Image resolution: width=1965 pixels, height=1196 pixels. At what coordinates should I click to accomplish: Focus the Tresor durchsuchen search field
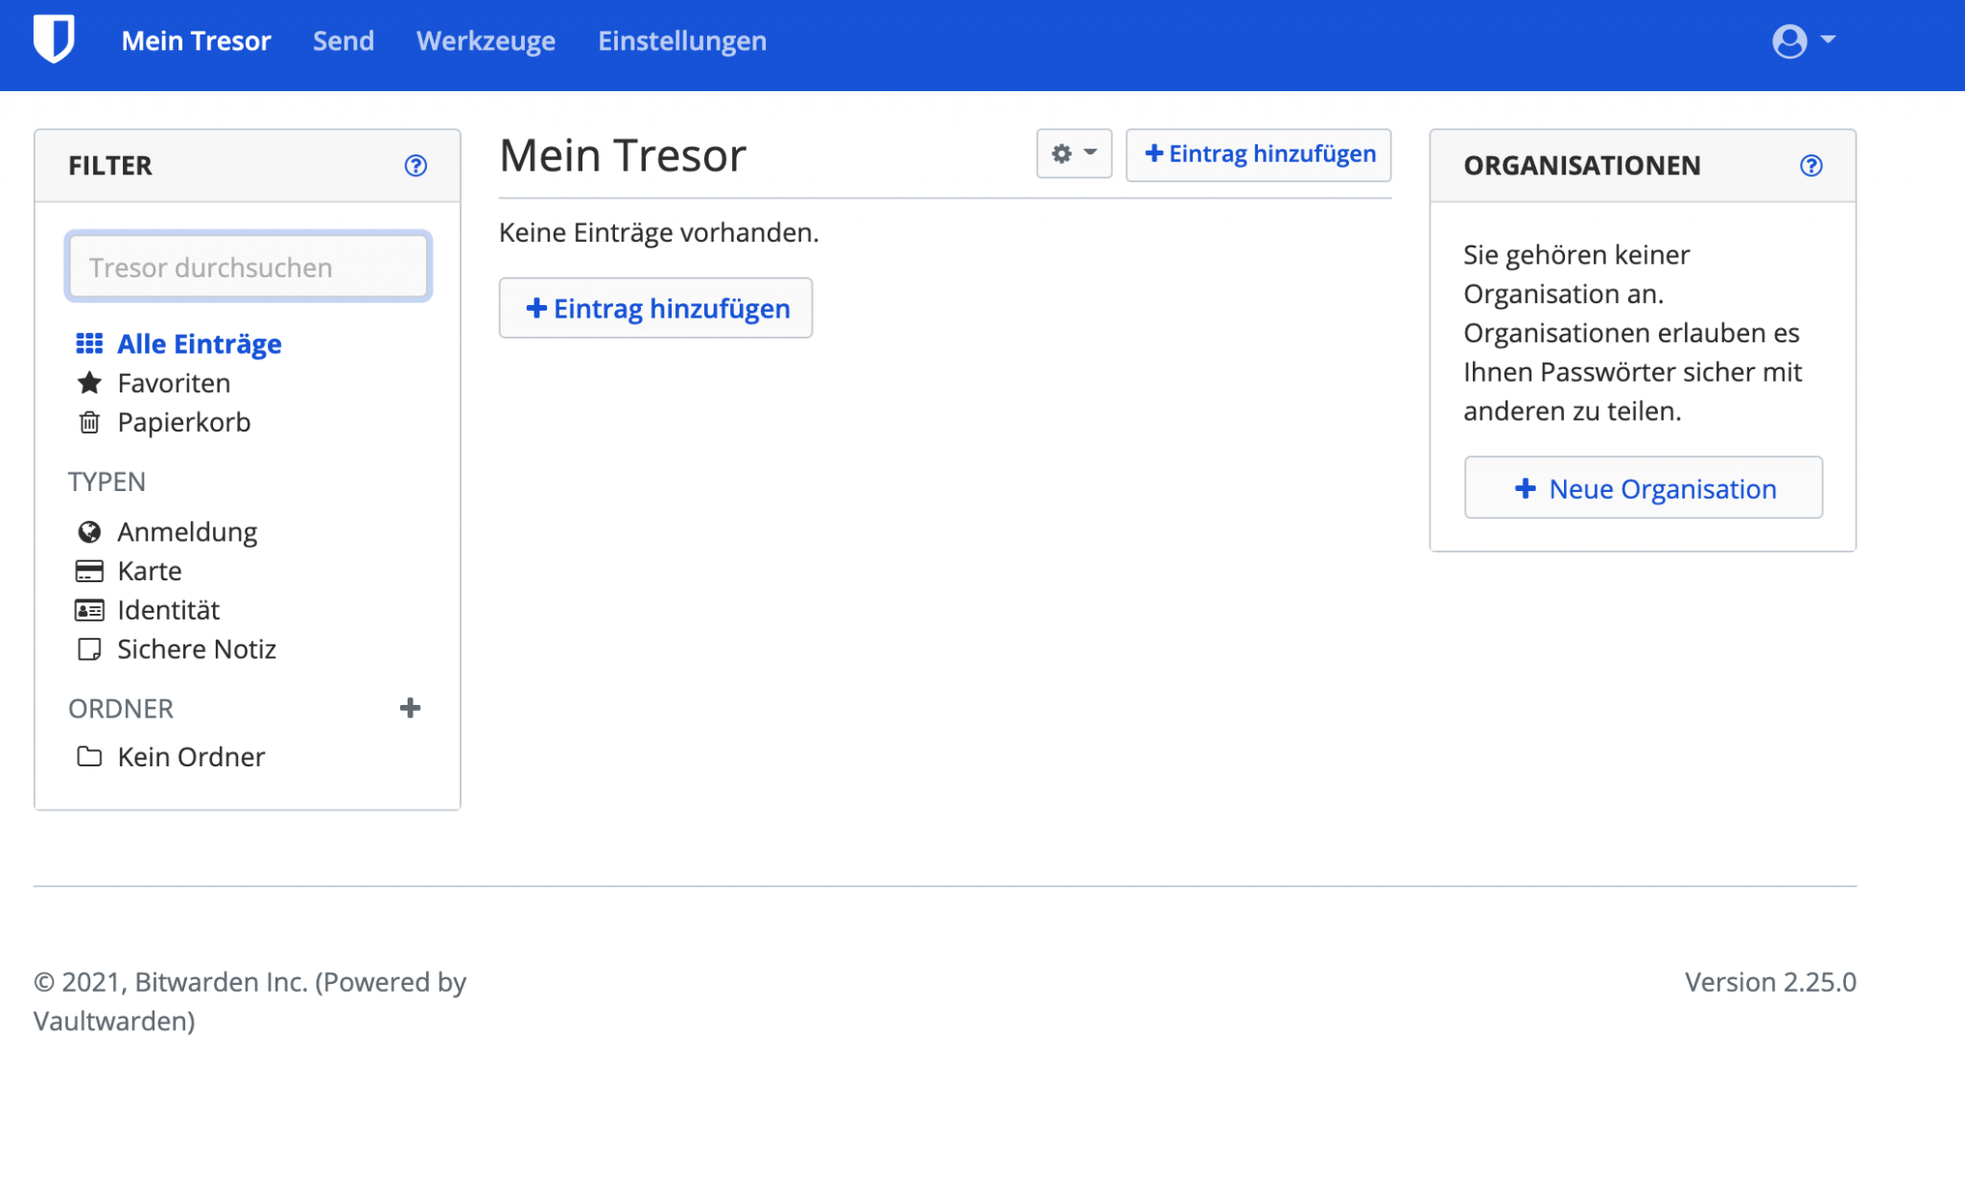pos(249,268)
